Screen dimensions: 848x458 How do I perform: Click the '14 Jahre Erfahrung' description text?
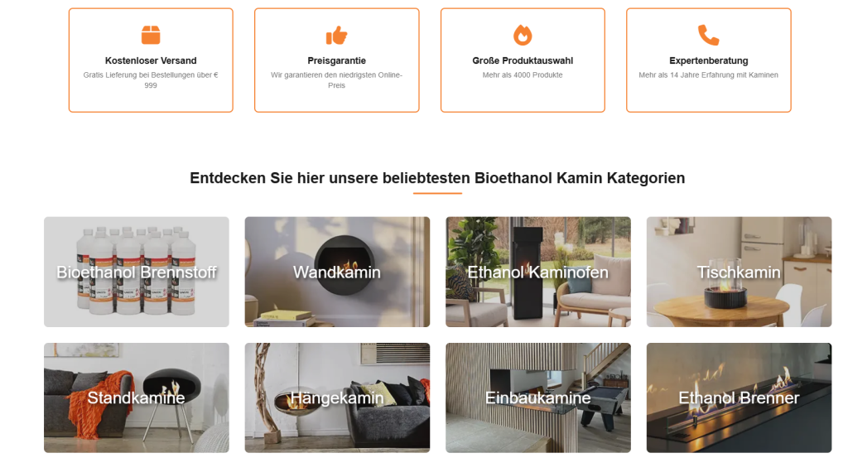coord(709,75)
